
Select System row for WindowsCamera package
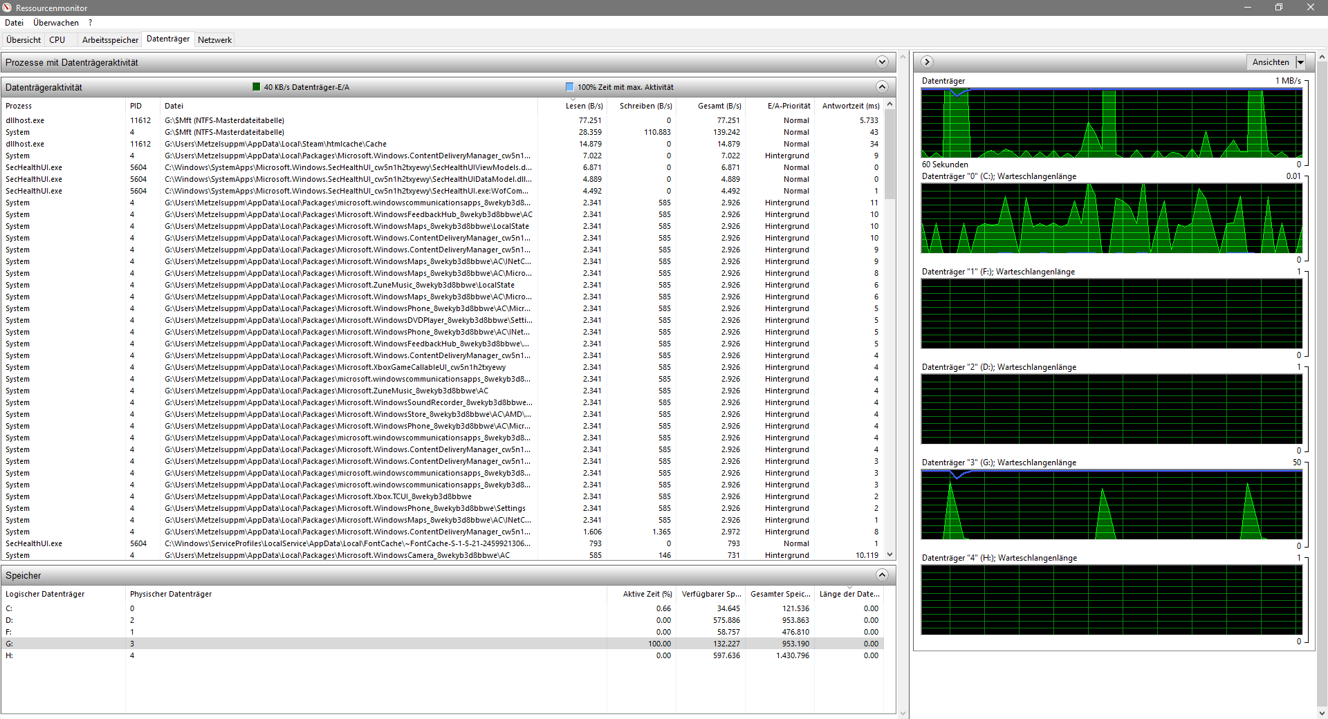tap(443, 555)
